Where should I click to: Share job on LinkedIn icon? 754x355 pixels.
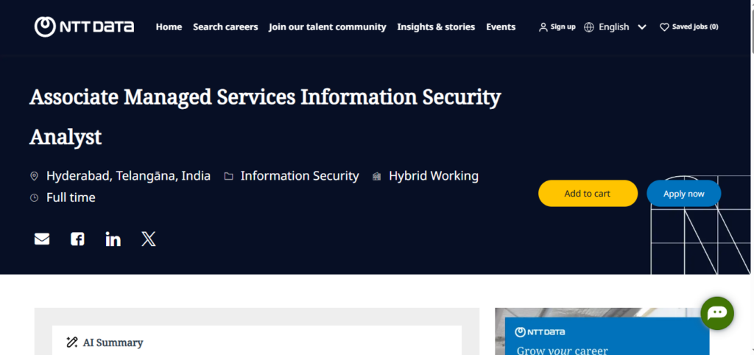click(x=113, y=239)
